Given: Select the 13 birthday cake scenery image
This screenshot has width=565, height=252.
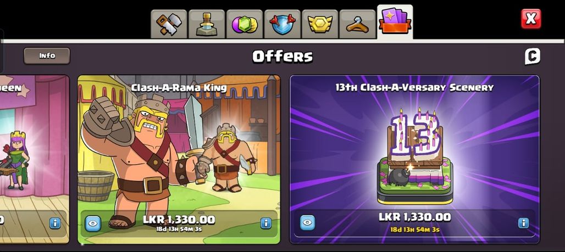Looking at the screenshot, I should point(415,155).
